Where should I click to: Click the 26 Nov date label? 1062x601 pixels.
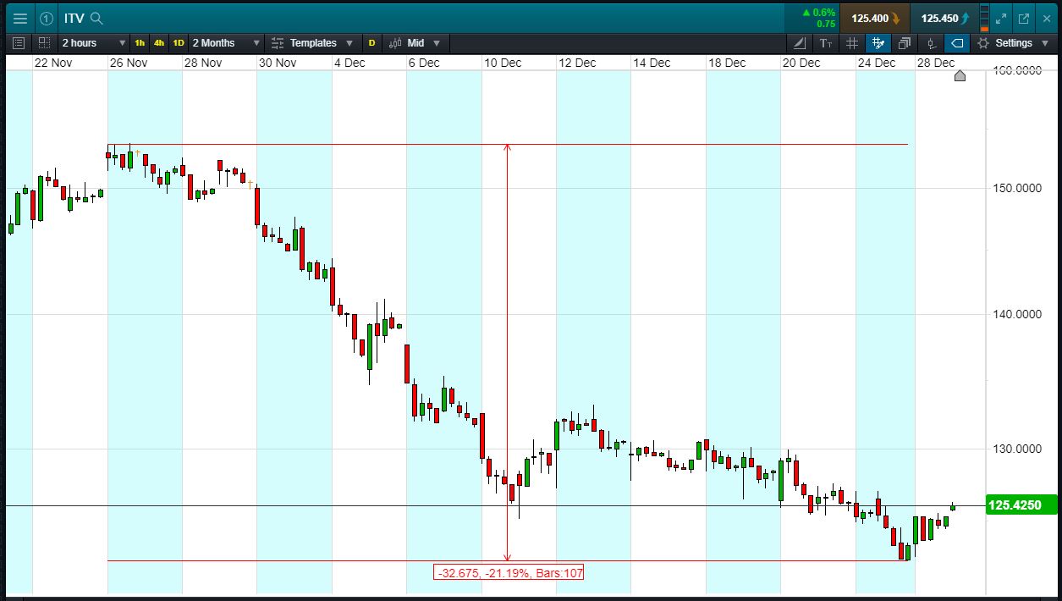click(129, 63)
